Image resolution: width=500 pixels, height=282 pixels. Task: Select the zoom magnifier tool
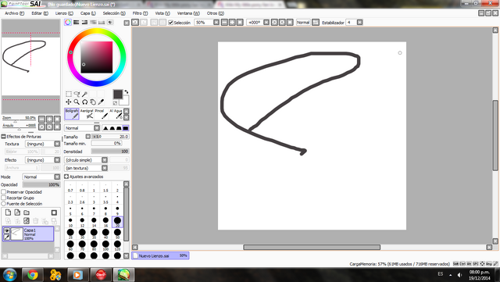point(77,102)
